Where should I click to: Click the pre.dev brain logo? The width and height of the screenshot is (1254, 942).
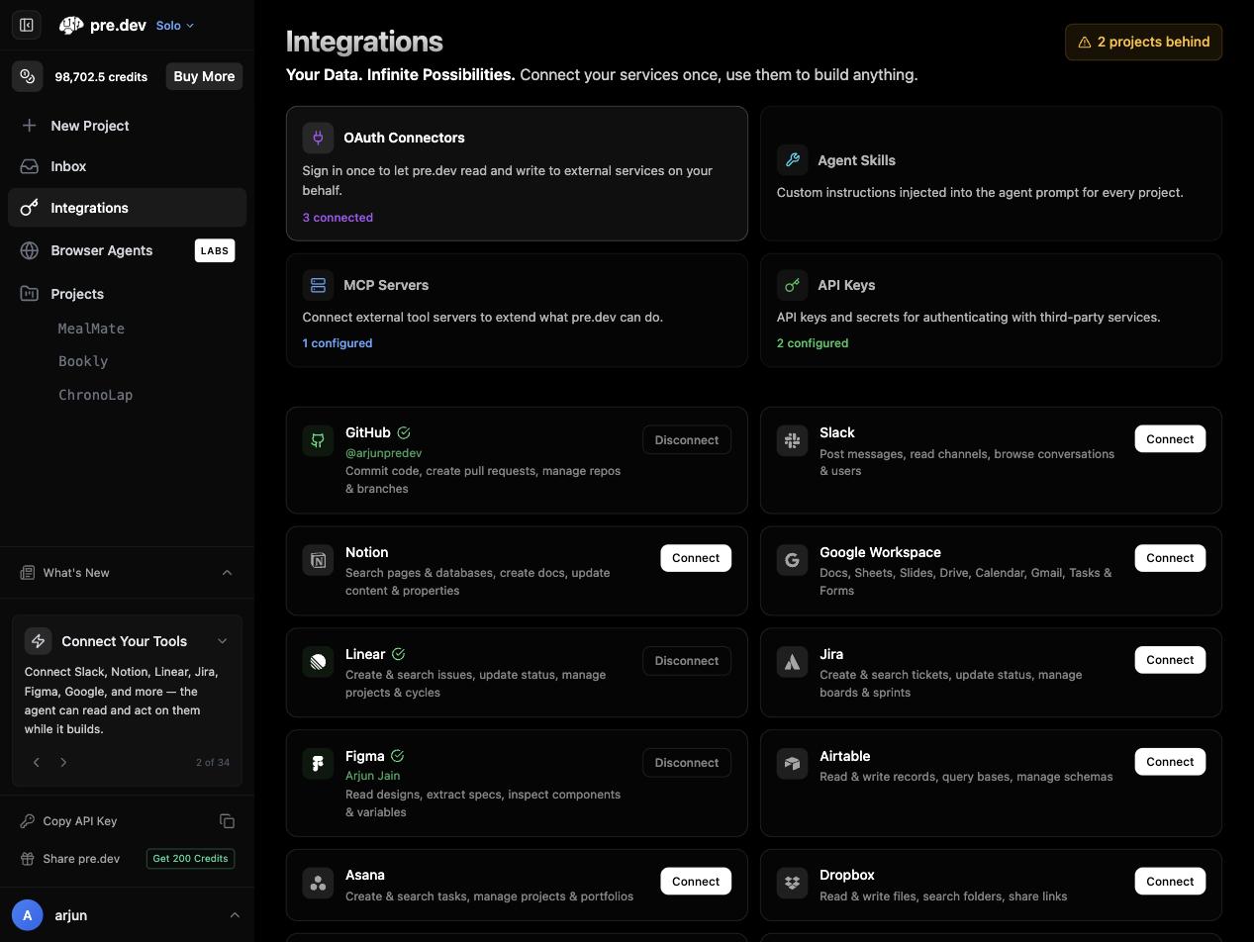[71, 26]
